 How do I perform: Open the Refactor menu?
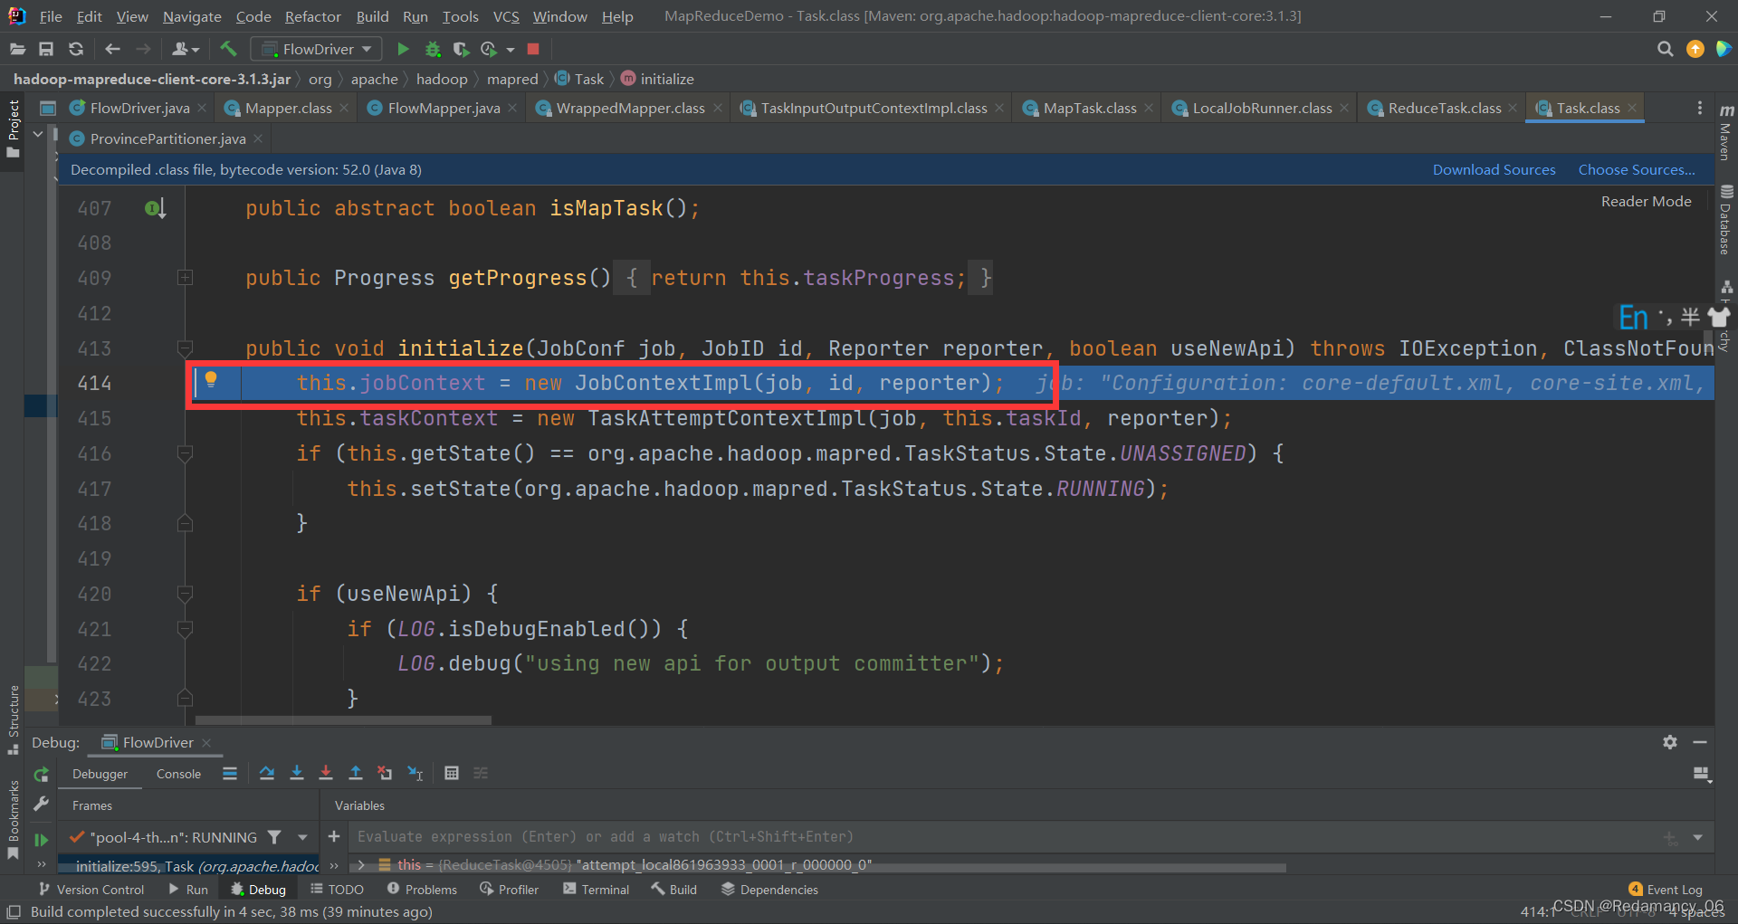click(x=312, y=16)
